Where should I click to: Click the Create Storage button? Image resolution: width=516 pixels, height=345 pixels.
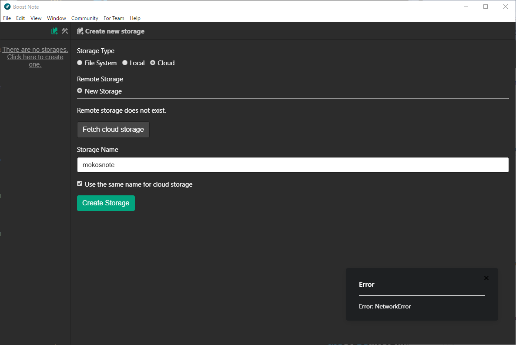pos(106,203)
